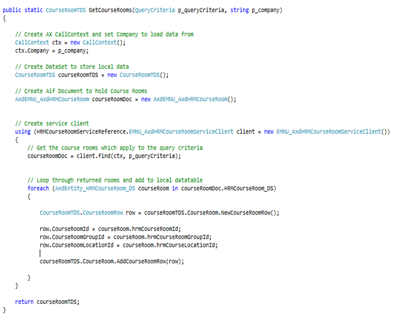Click the 'new CourseRoomTDS();' expression
Viewport: 393px width, 315px height.
(138, 75)
